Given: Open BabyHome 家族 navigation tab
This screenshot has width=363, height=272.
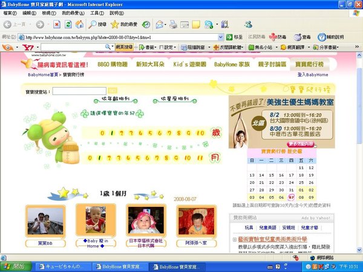Looking at the screenshot, I should pos(232,64).
